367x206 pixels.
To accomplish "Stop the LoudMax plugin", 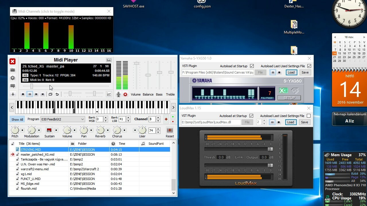I will (x=279, y=122).
